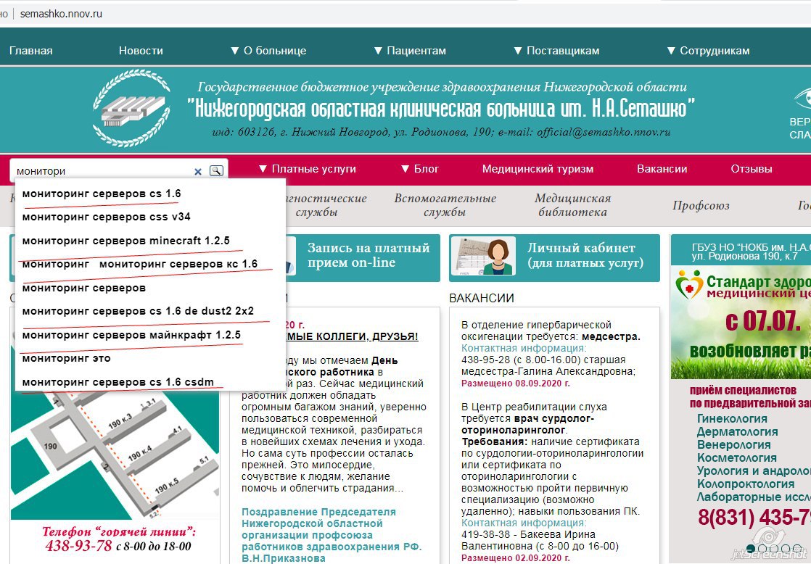Select the plain мониторинг серверов suggestion
This screenshot has width=811, height=564.
point(84,288)
